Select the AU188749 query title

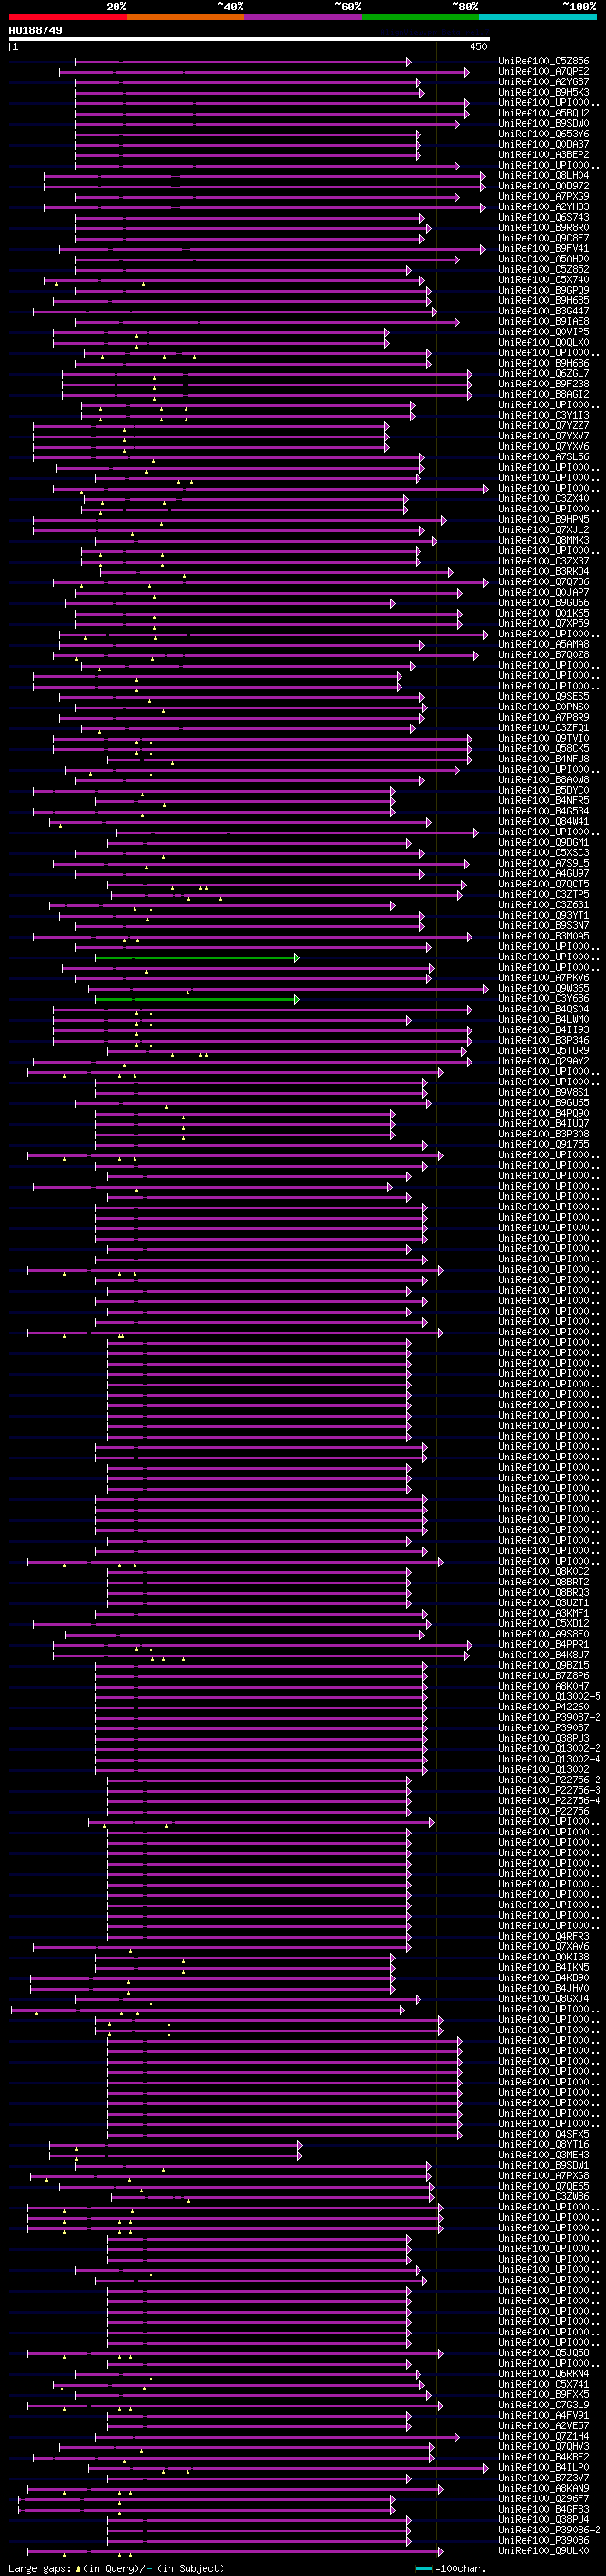[35, 30]
